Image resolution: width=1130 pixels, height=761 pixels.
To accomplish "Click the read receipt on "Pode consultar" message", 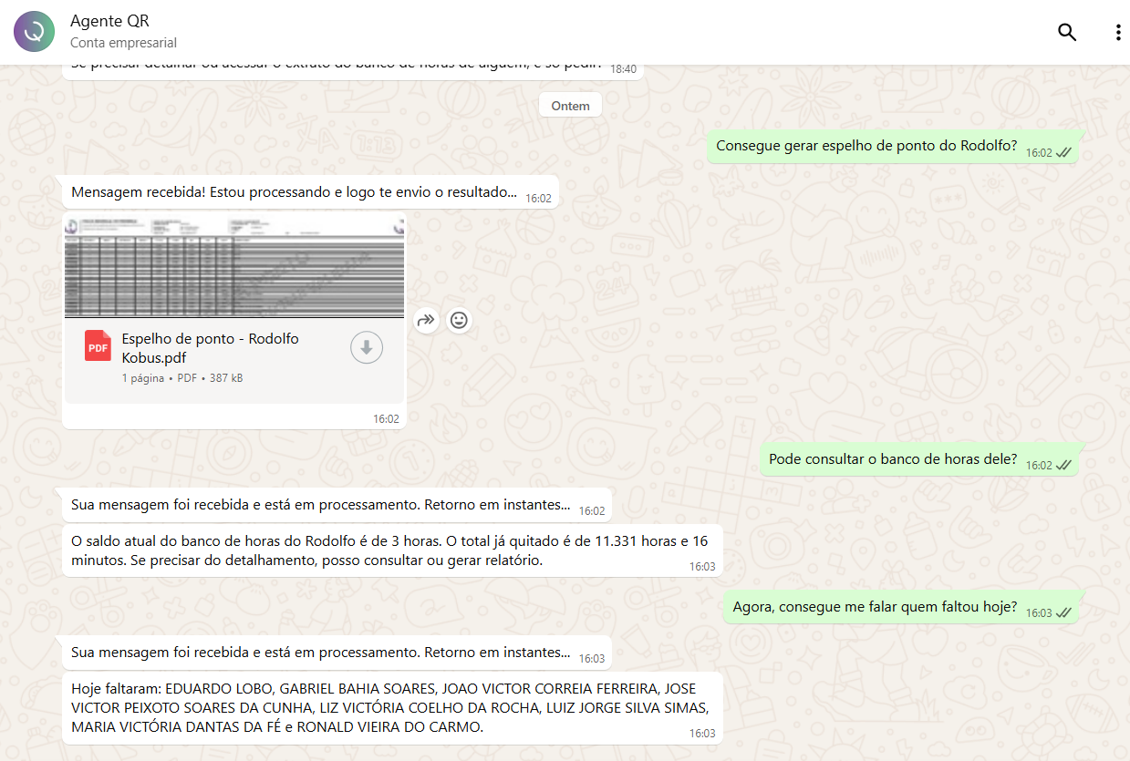I will pyautogui.click(x=1063, y=465).
